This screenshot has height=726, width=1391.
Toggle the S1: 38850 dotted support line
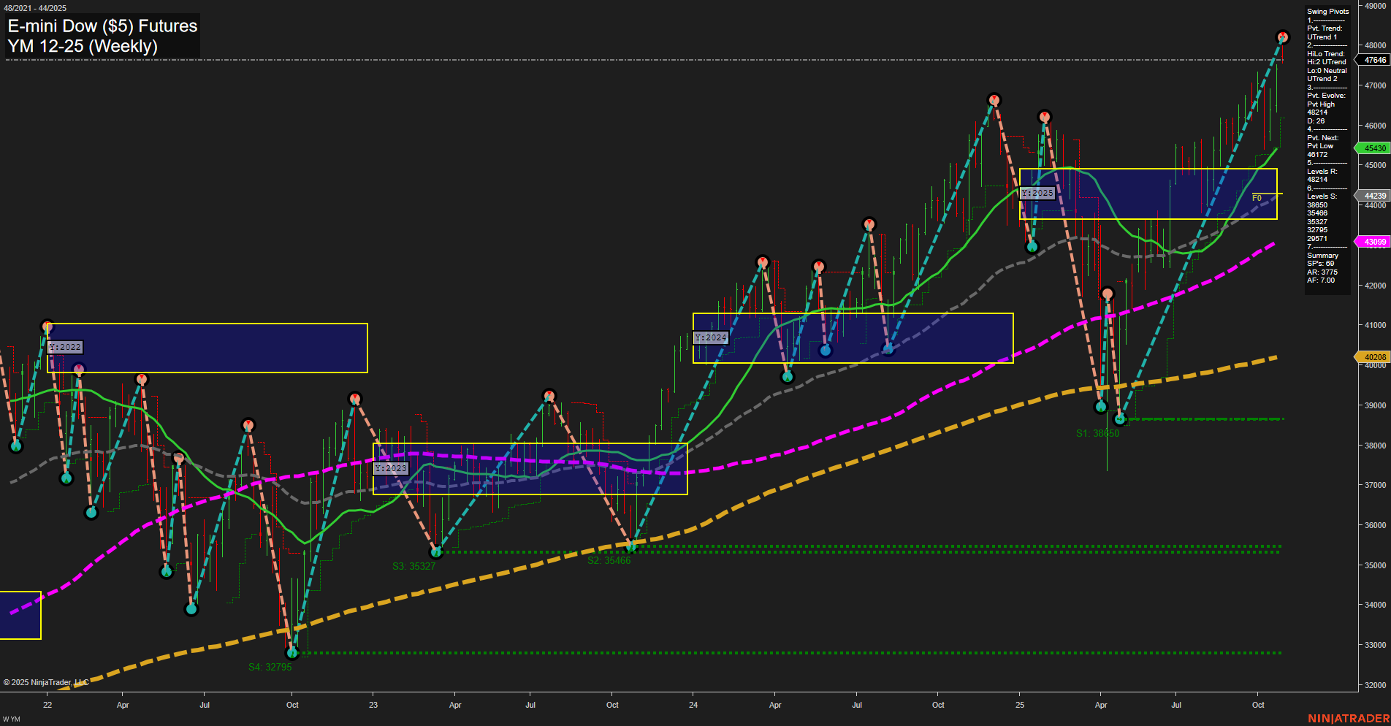coord(1205,419)
